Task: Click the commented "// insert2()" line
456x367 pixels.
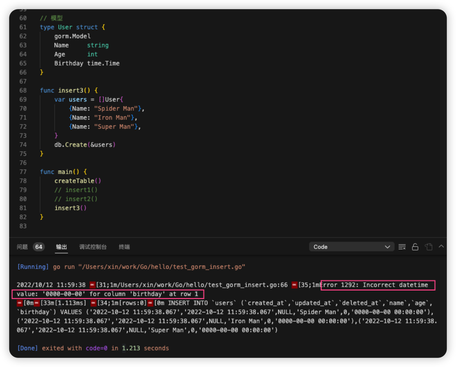Action: pos(76,199)
